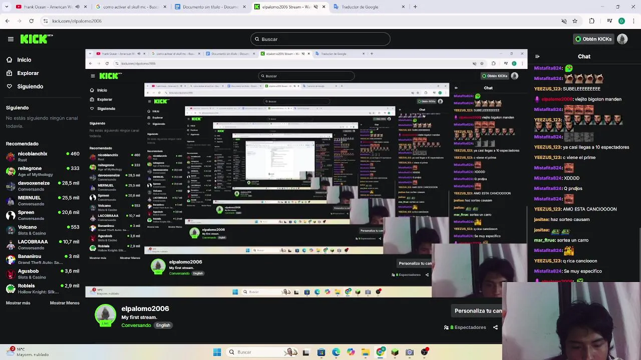This screenshot has width=641, height=360.
Task: Open MERNUEL recommended channel
Action: point(43,200)
